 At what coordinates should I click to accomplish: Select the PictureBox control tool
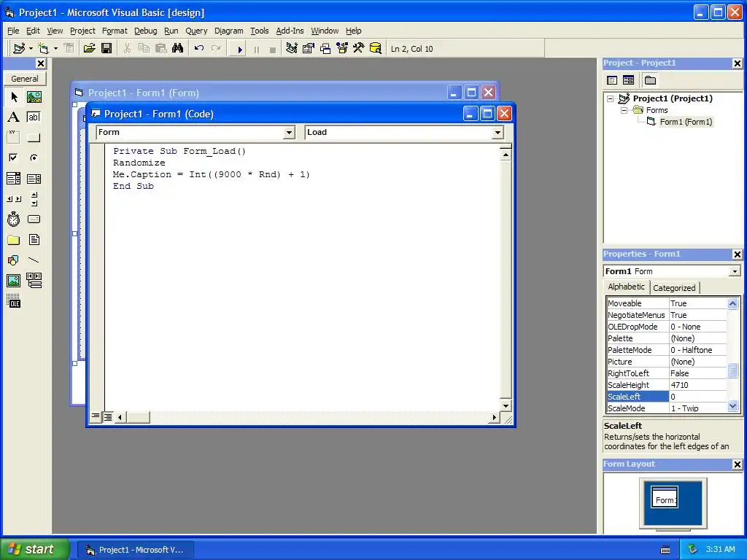[x=34, y=97]
